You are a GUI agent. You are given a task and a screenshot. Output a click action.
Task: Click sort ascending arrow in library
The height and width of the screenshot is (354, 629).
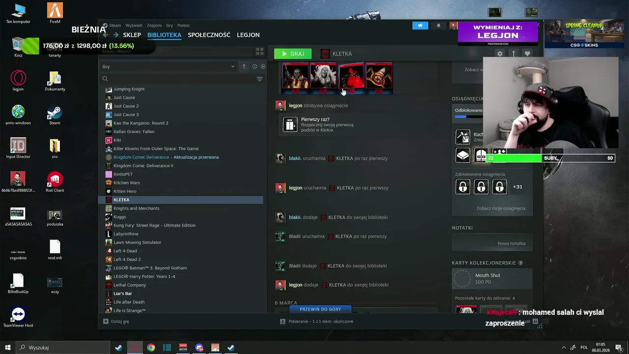(x=244, y=66)
